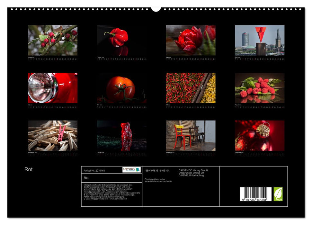The image size is (312, 225).
Task: Visit the www.christiane-calmbacher.de link
Action: tap(158, 181)
